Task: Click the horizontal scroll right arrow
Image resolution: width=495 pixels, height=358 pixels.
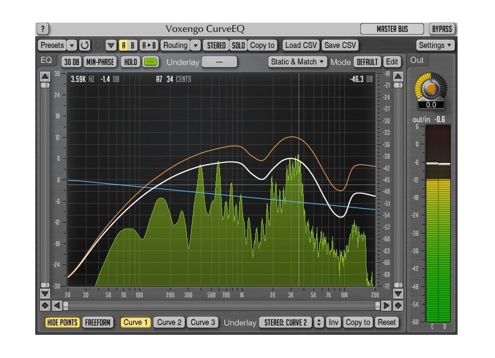Action: point(387,306)
